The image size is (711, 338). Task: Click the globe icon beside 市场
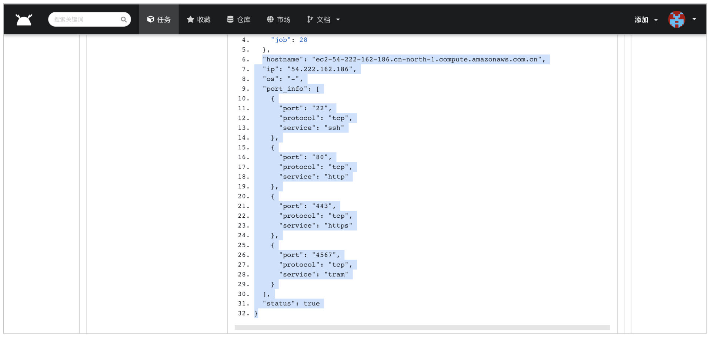click(x=270, y=19)
